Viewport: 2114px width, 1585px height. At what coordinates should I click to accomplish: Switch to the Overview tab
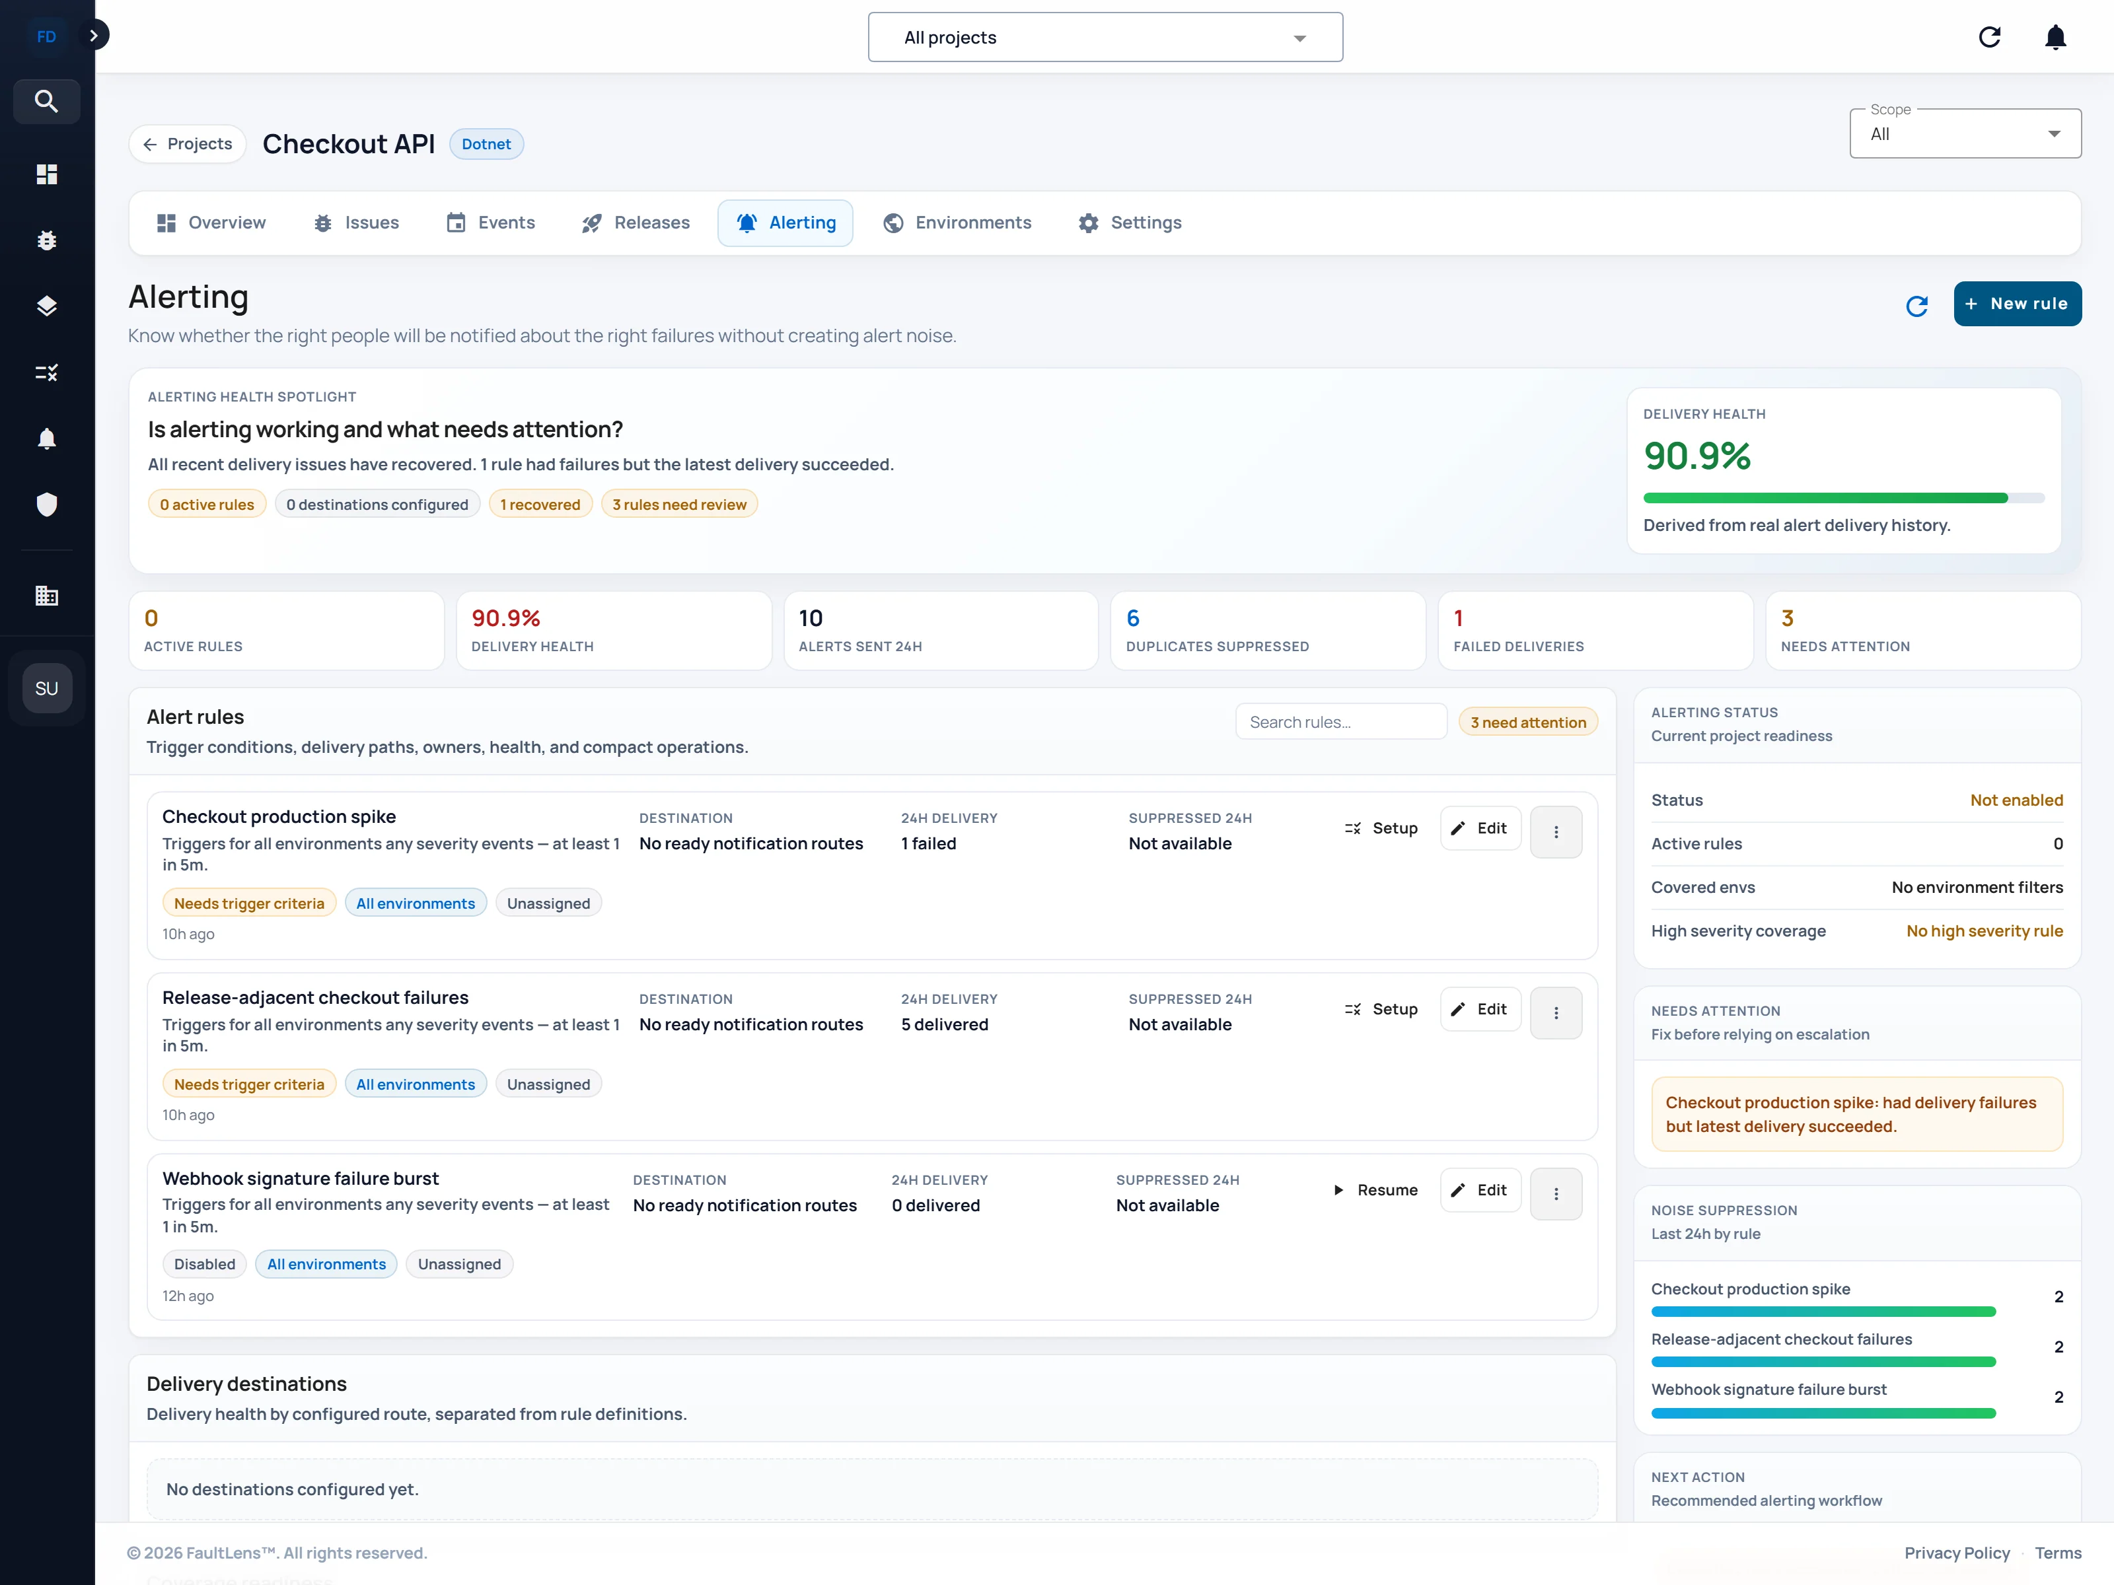point(211,223)
